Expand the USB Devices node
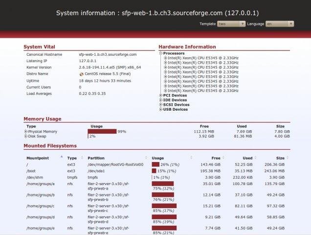 click(161, 109)
